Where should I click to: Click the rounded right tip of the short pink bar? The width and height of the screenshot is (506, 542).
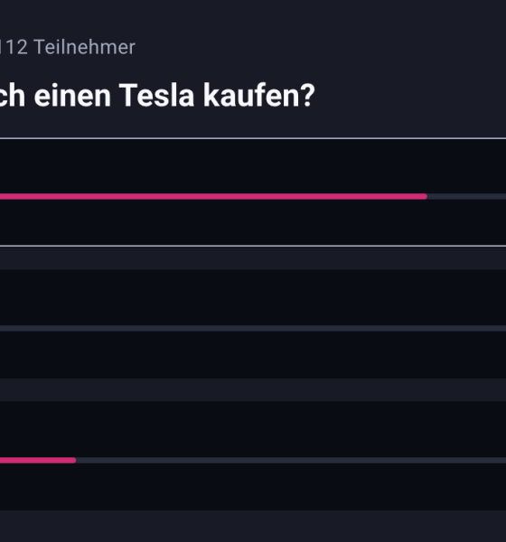point(74,461)
